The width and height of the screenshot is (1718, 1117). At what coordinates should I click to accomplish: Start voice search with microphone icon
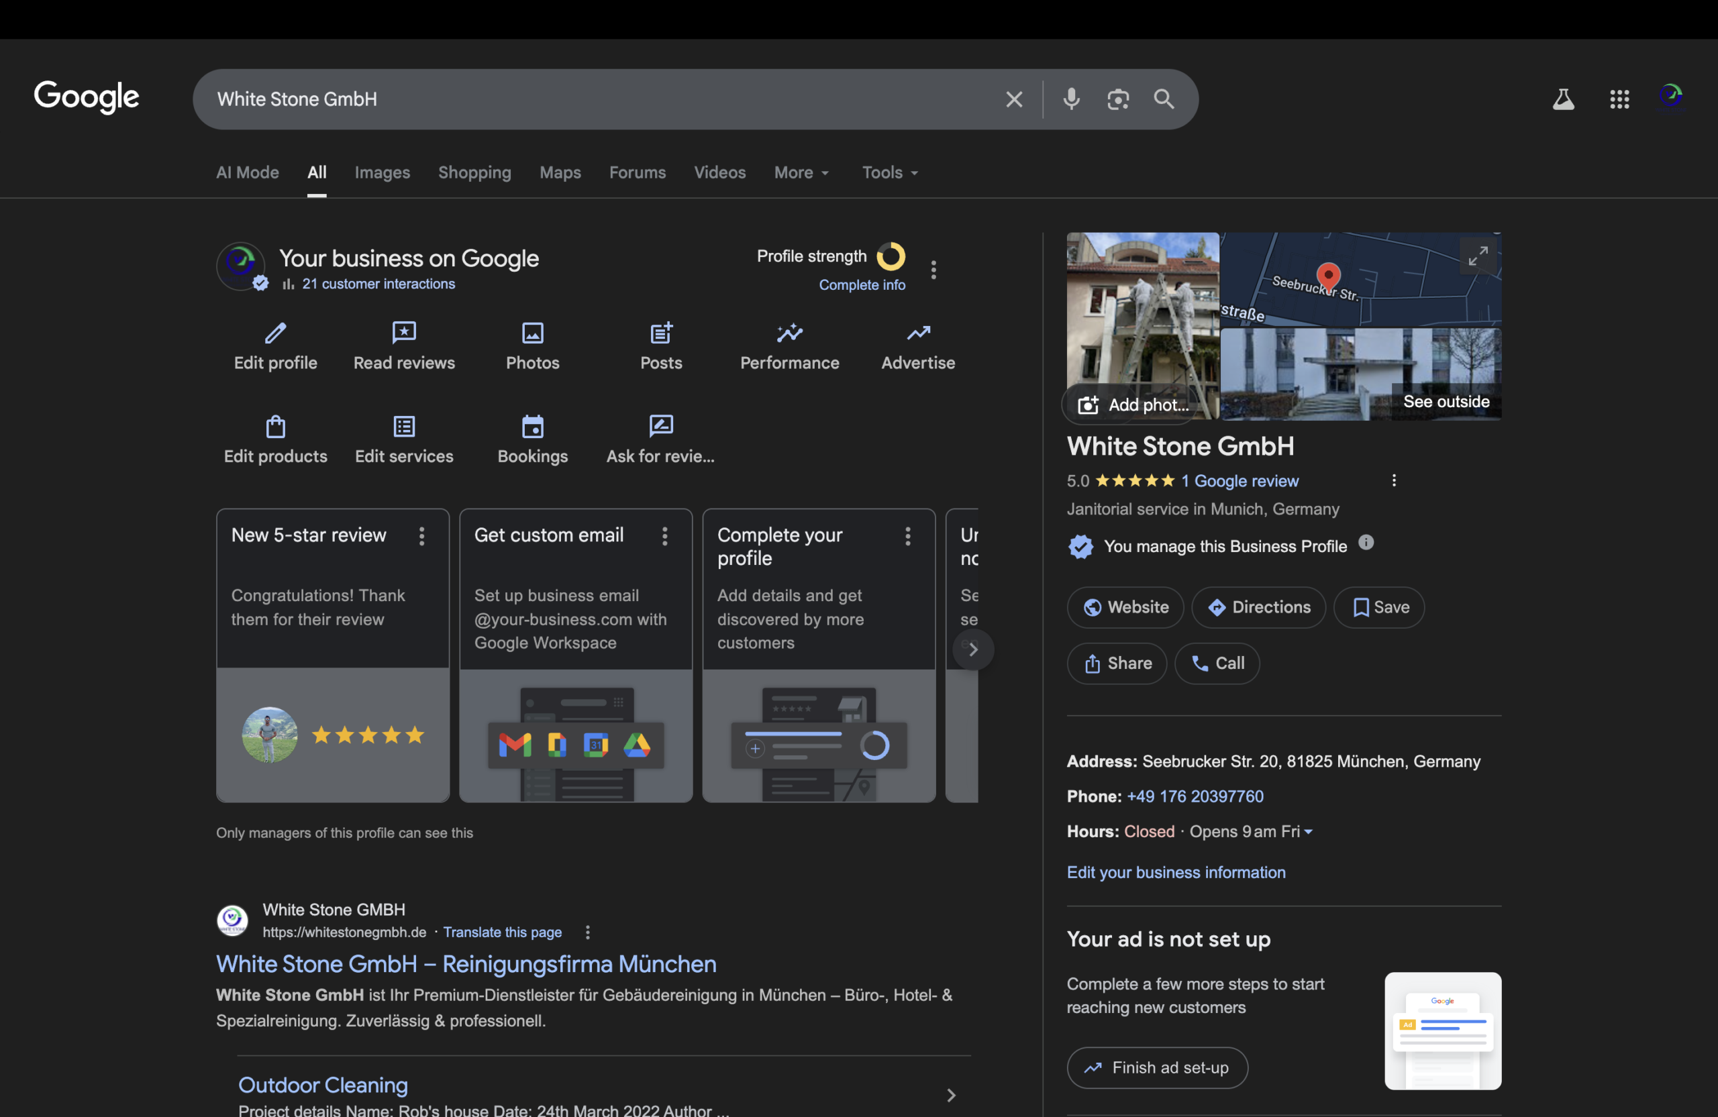(x=1071, y=99)
